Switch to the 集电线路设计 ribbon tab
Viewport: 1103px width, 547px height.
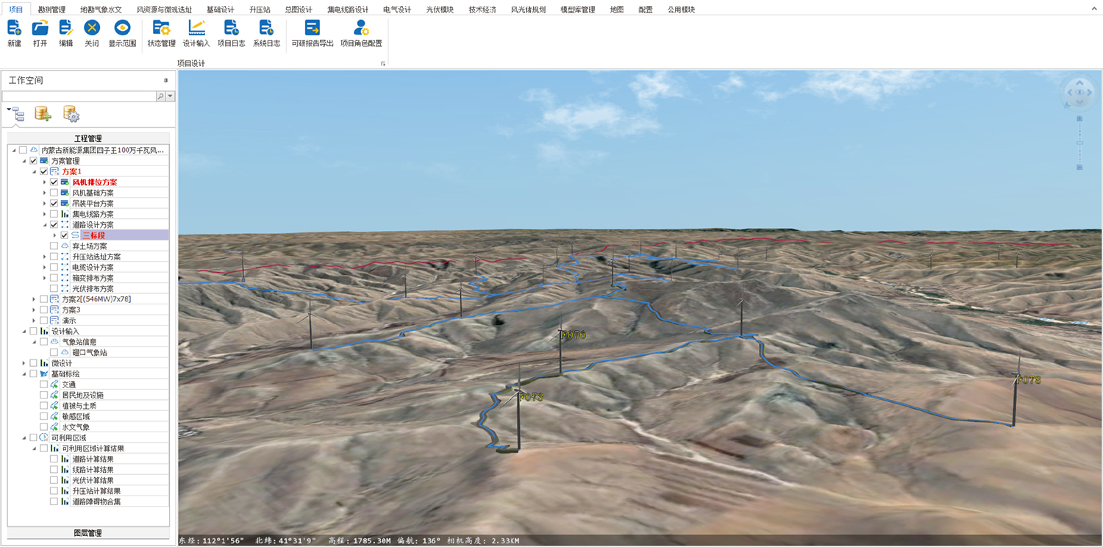(348, 10)
